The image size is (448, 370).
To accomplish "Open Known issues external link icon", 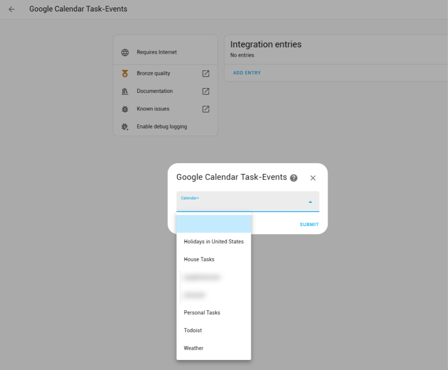I will (x=206, y=109).
